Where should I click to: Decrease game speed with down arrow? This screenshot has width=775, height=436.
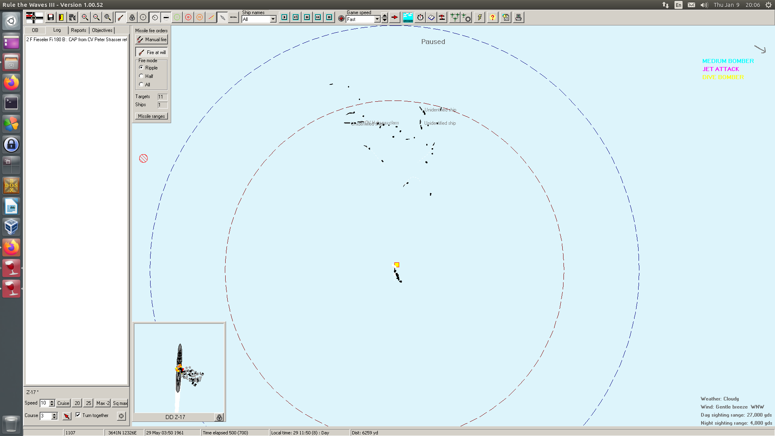385,21
